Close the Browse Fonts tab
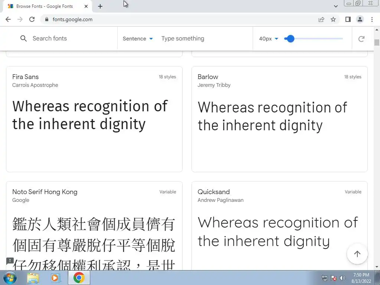The width and height of the screenshot is (380, 285). coord(86,6)
